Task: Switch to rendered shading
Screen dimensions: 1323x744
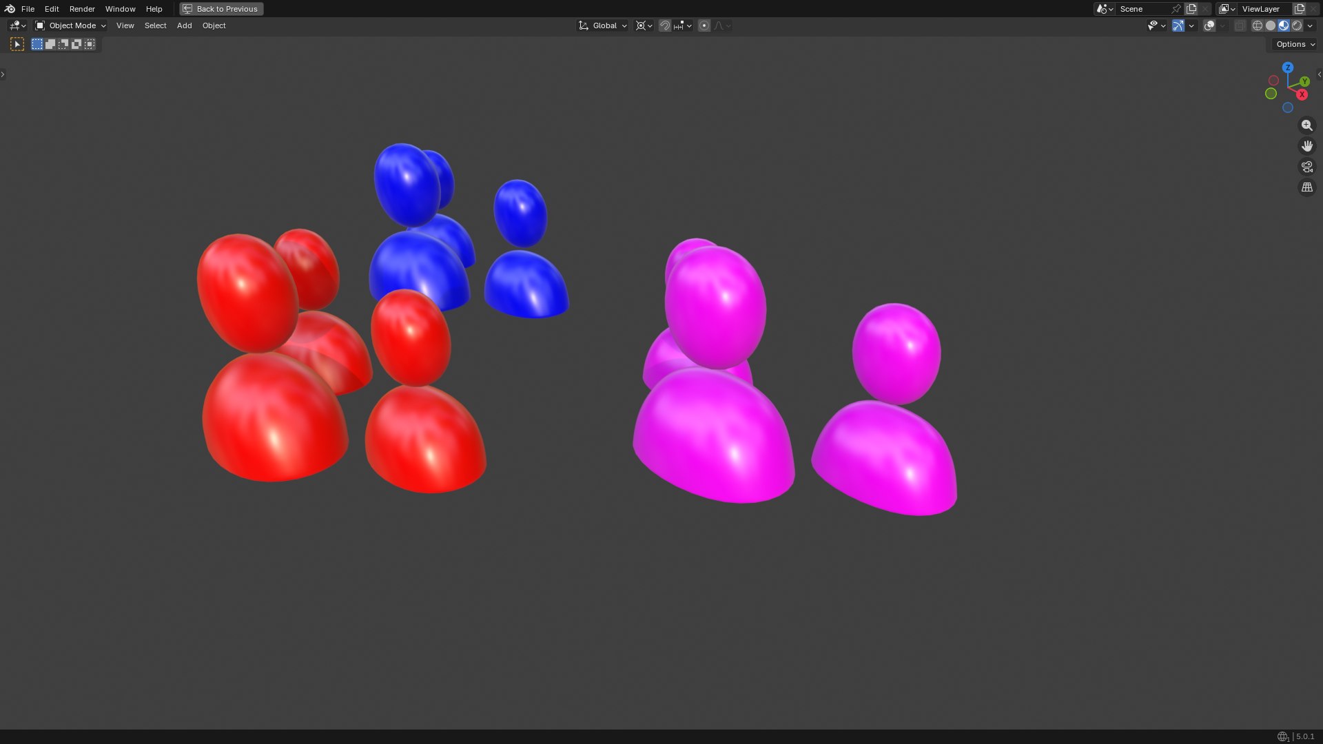Action: click(x=1297, y=25)
